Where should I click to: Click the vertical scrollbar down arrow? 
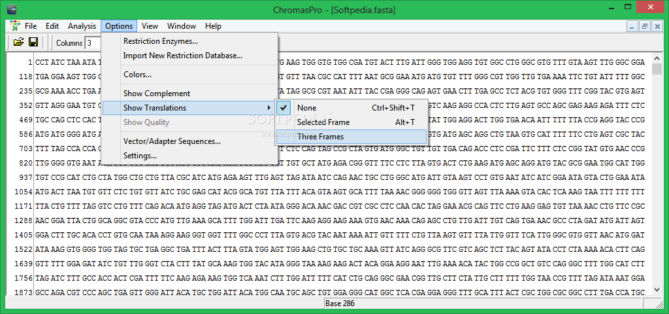657,290
